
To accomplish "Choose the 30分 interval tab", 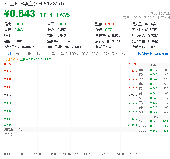I will point(95,54).
